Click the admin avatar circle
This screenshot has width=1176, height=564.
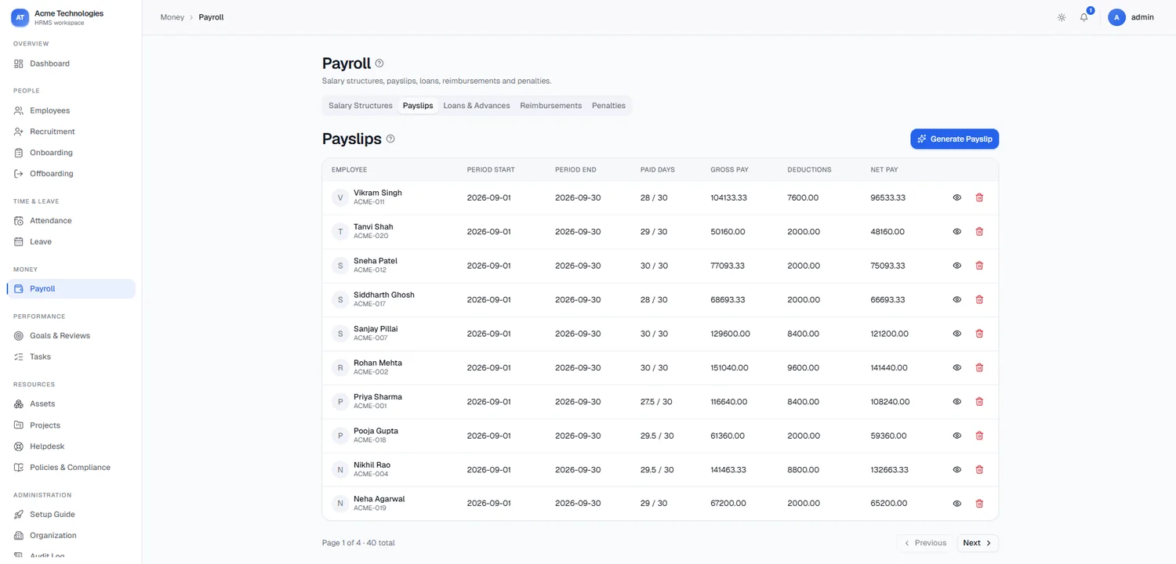coord(1116,17)
